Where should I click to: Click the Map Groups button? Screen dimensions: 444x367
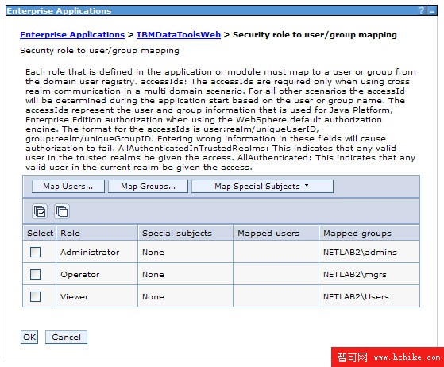148,187
